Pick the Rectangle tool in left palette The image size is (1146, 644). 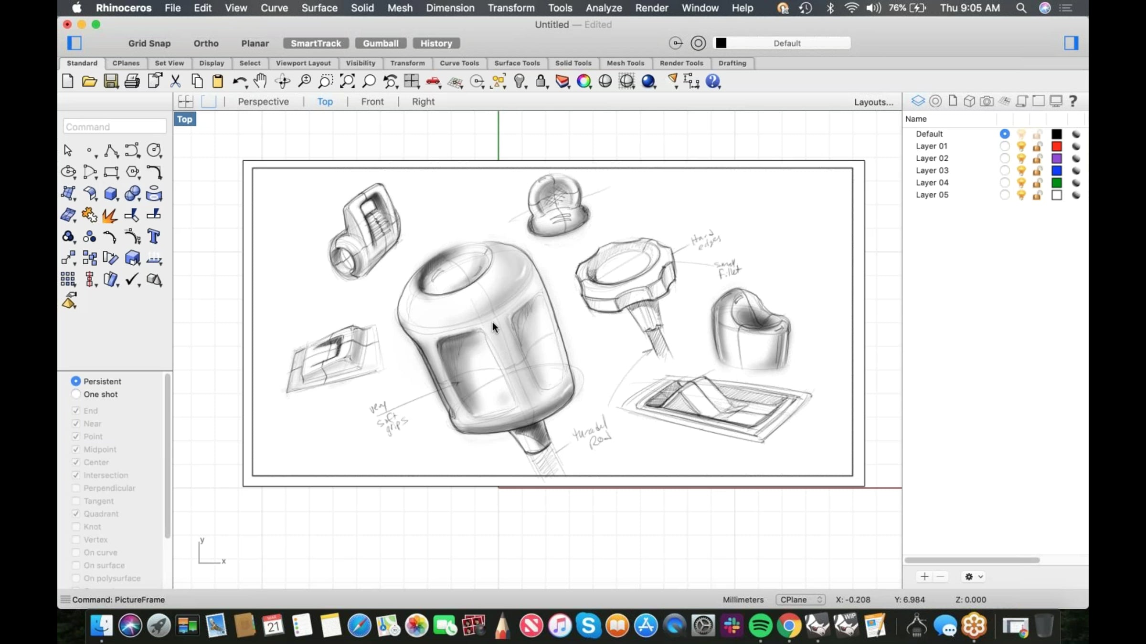pyautogui.click(x=111, y=172)
